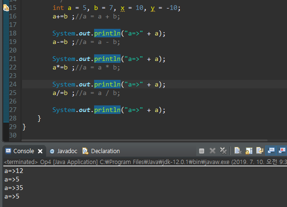Click line number 24 in gutter
Screen dimensions: 287x207
click(x=13, y=85)
